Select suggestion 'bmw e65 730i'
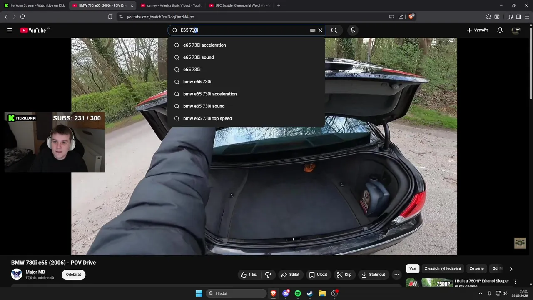 click(x=246, y=82)
